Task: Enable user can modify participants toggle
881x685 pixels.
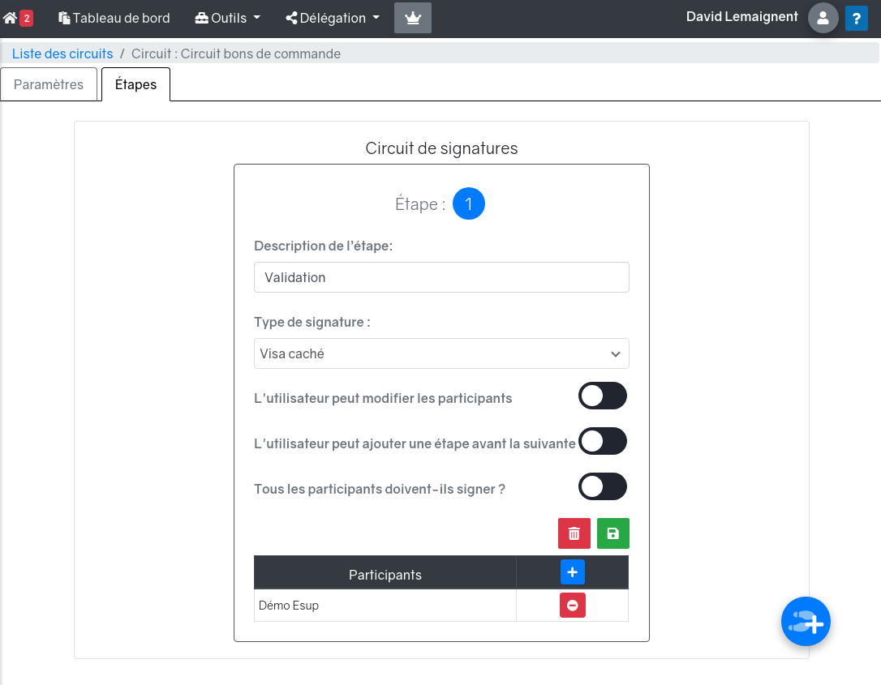Action: click(x=603, y=396)
